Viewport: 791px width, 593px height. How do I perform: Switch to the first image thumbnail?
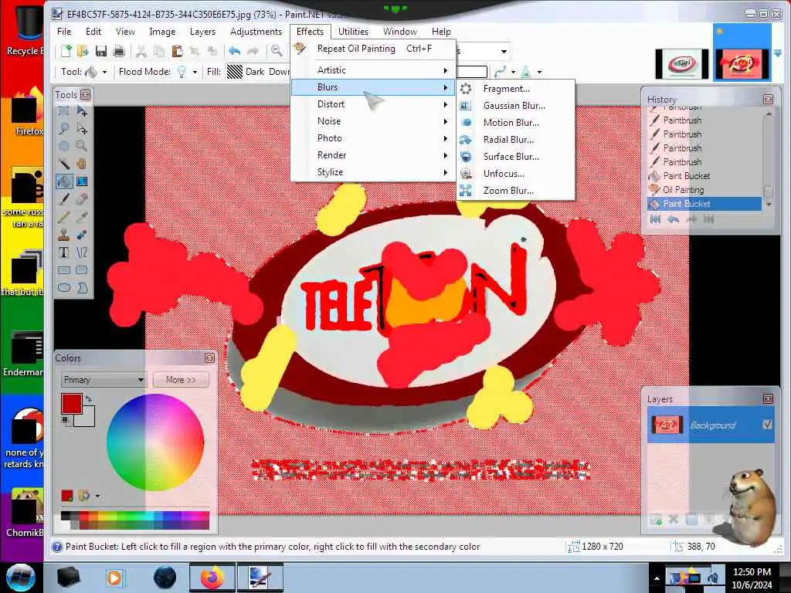tap(681, 64)
